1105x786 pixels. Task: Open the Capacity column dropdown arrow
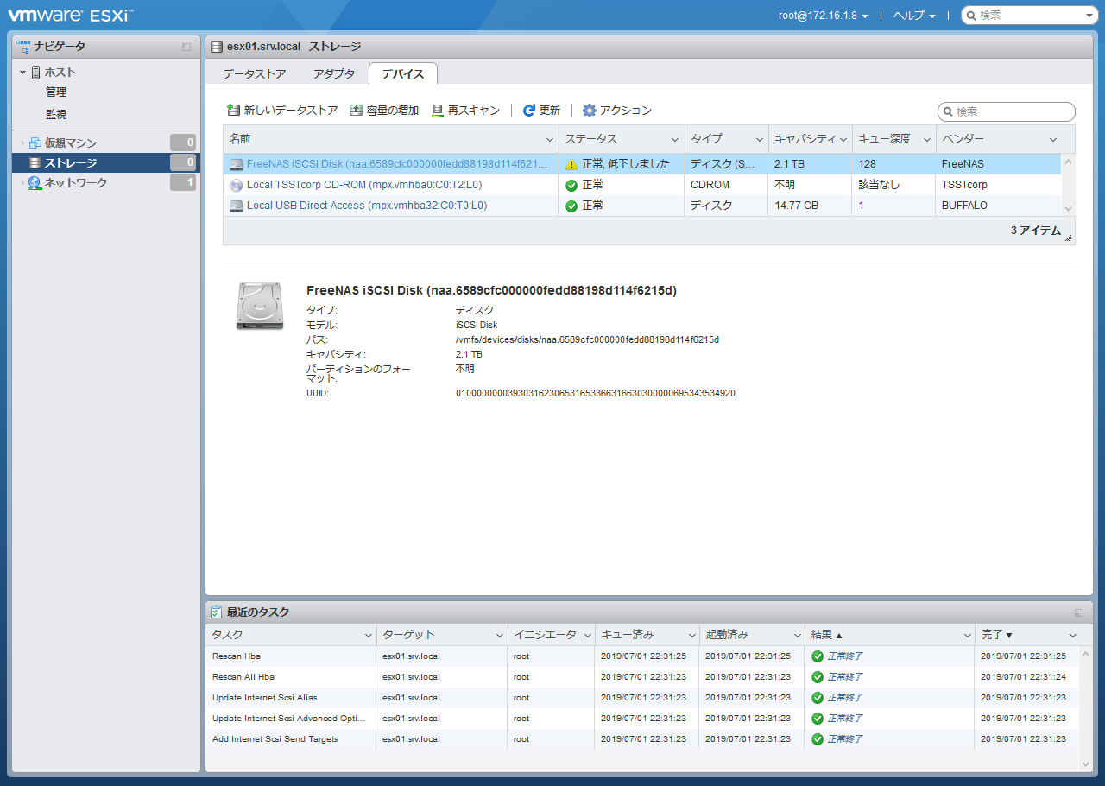(x=843, y=140)
